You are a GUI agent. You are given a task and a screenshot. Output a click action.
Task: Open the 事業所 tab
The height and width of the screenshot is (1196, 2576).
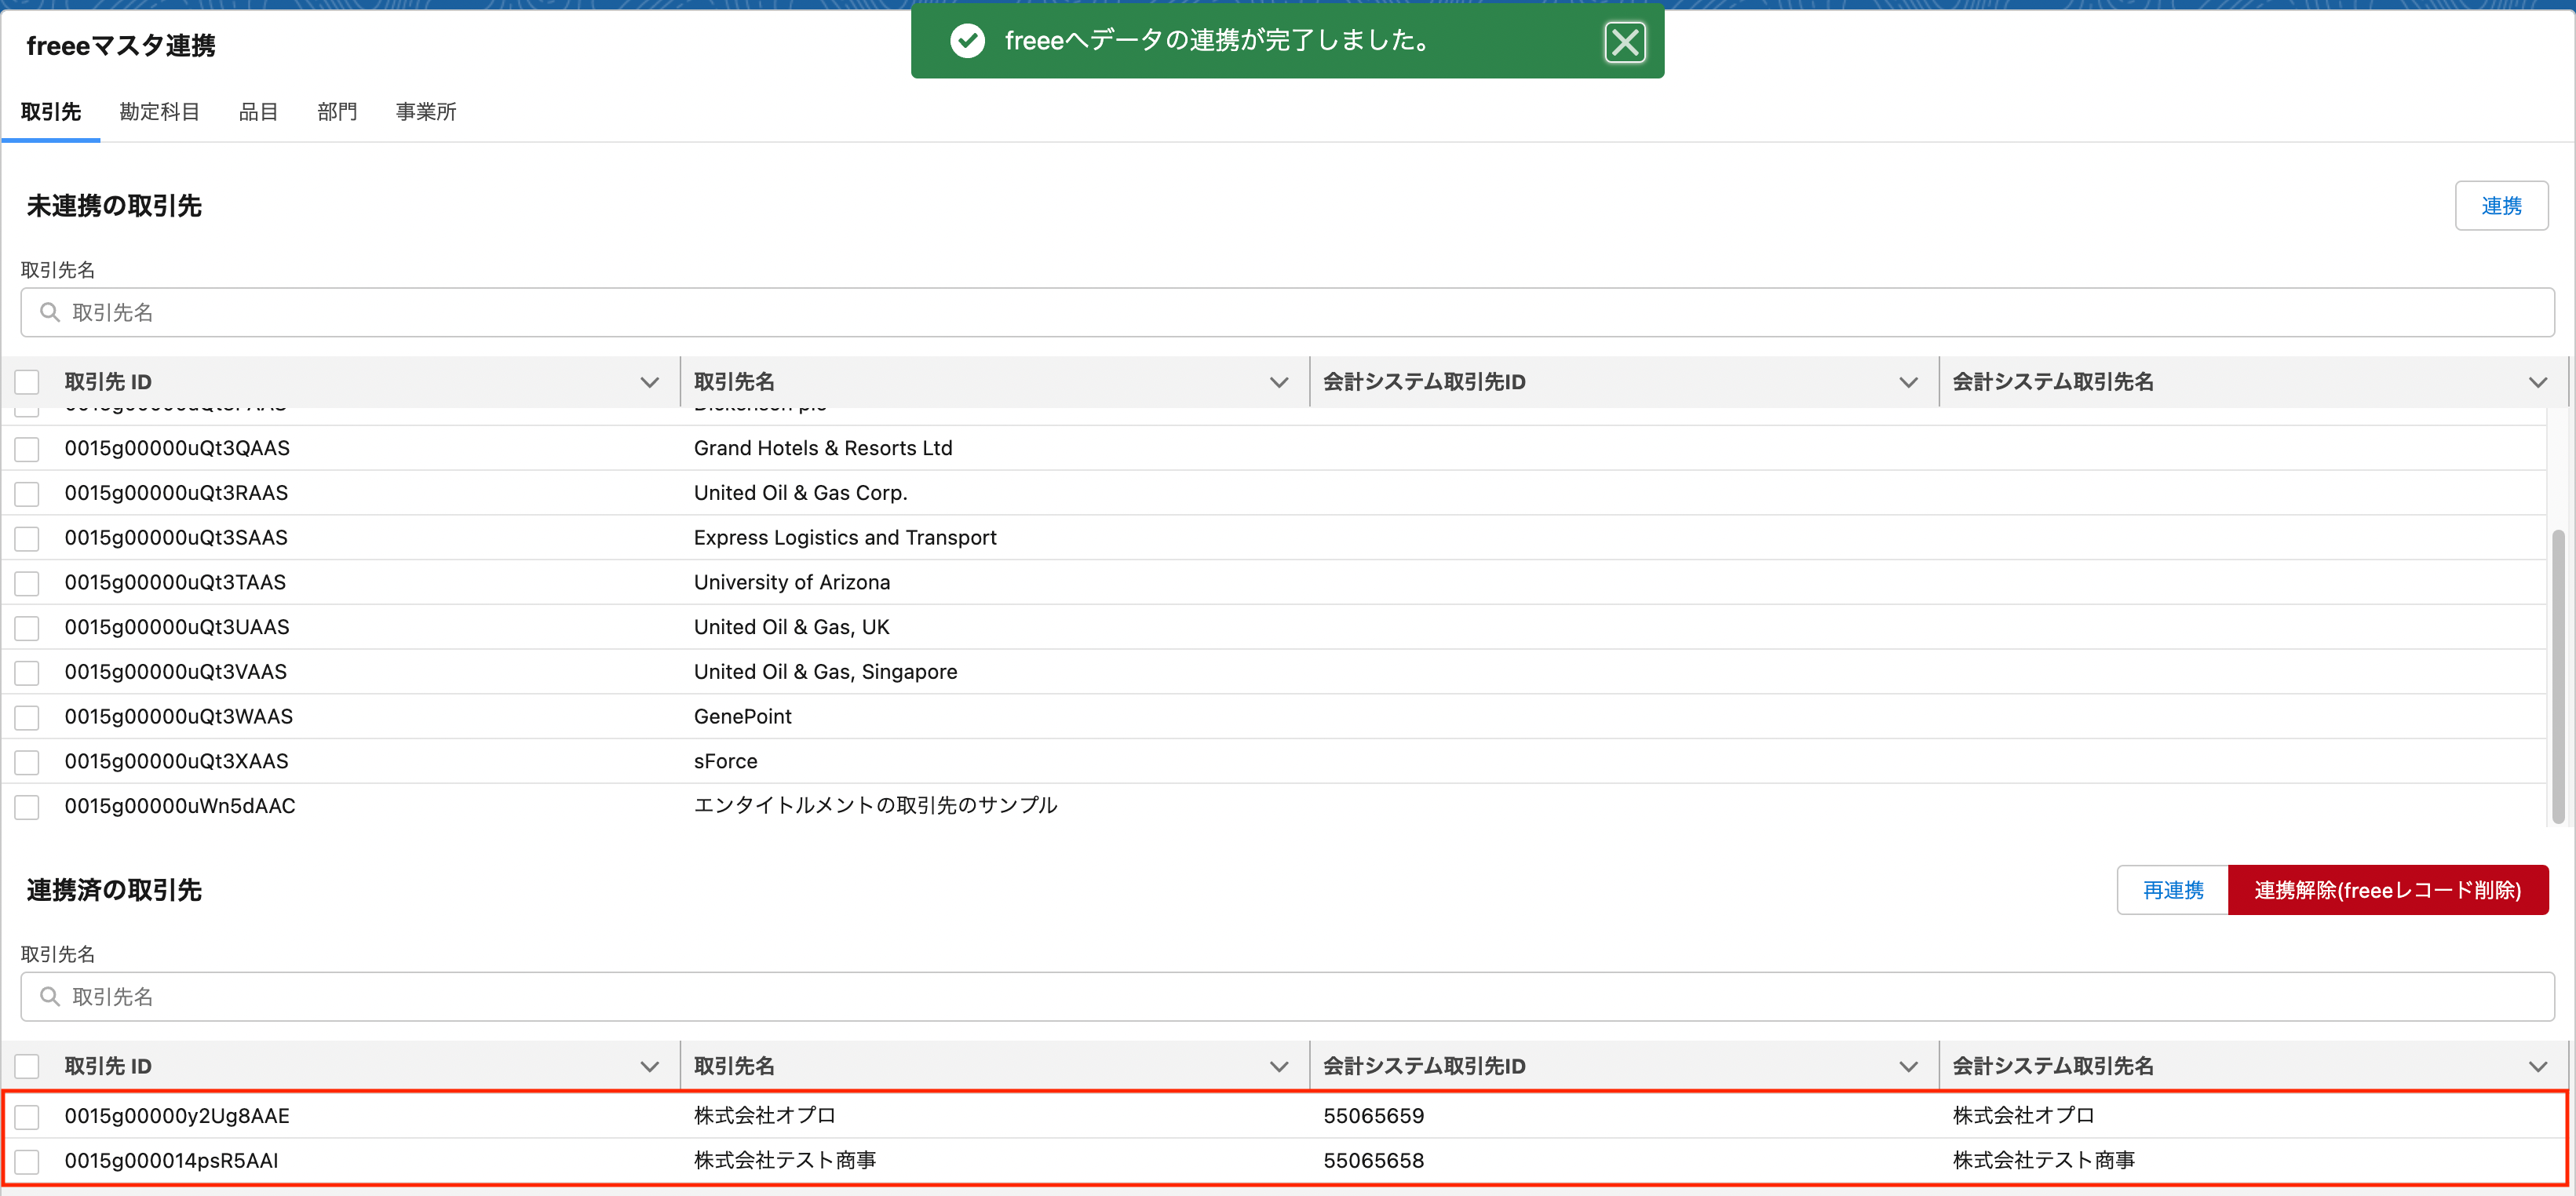pos(425,112)
